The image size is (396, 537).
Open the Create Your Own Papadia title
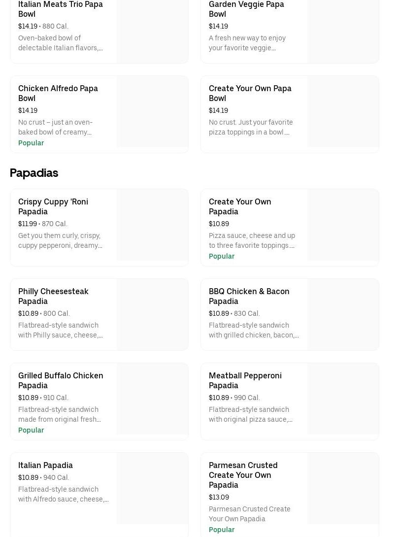click(x=240, y=206)
